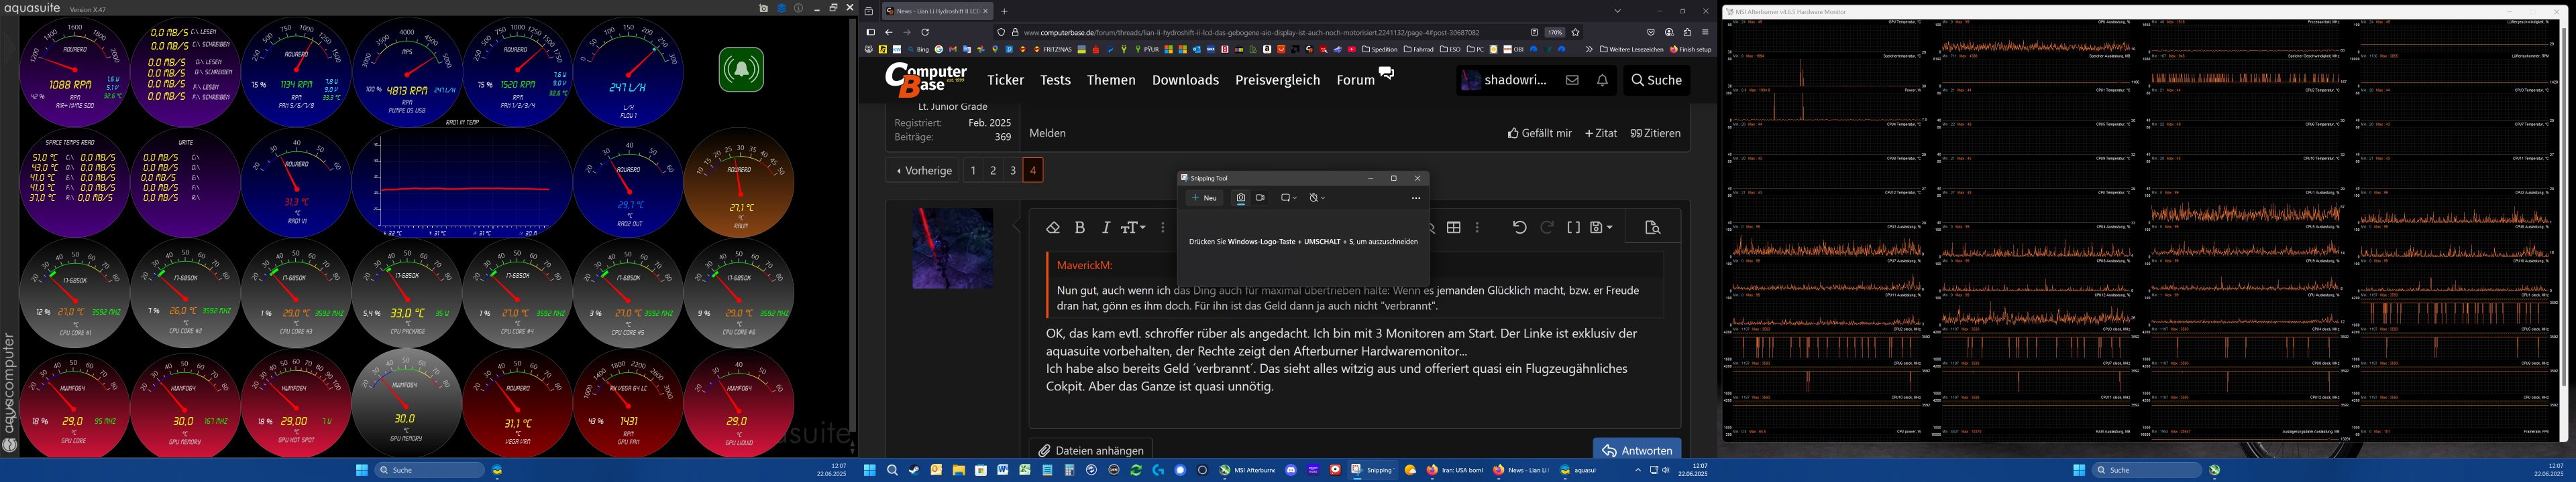This screenshot has width=2576, height=482.
Task: Open the save draft dropdown
Action: (x=1601, y=228)
